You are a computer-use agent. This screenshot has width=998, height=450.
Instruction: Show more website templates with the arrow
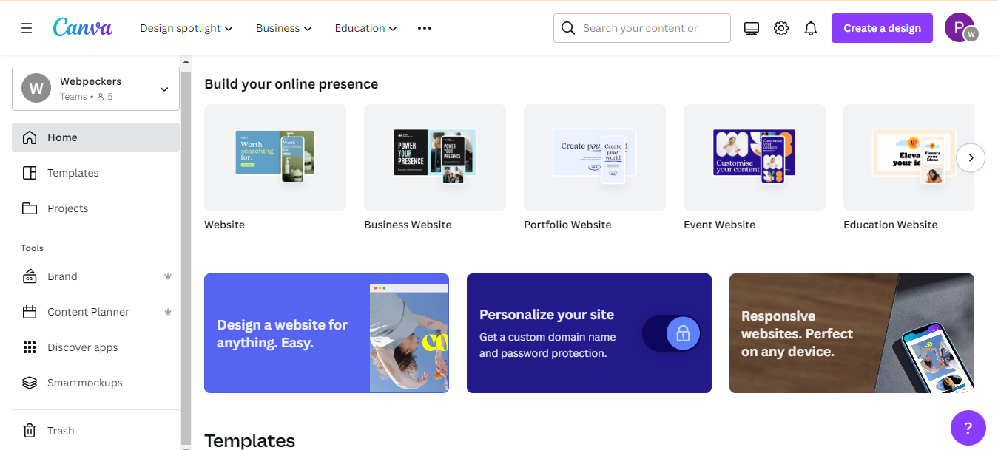[970, 157]
